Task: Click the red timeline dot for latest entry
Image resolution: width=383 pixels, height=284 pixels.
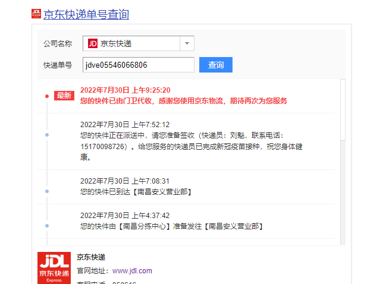Action: point(47,96)
